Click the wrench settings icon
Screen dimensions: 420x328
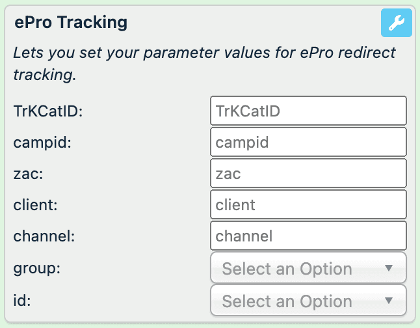point(396,24)
